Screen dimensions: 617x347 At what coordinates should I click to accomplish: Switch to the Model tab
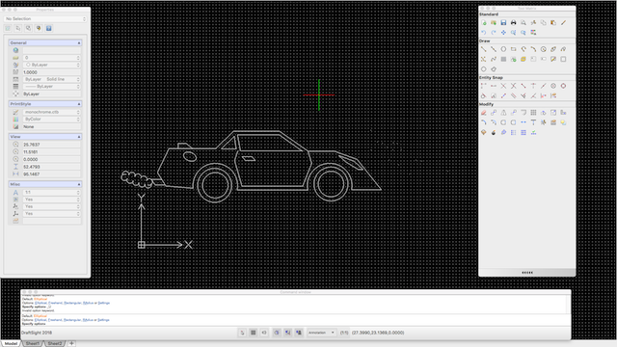[x=11, y=343]
